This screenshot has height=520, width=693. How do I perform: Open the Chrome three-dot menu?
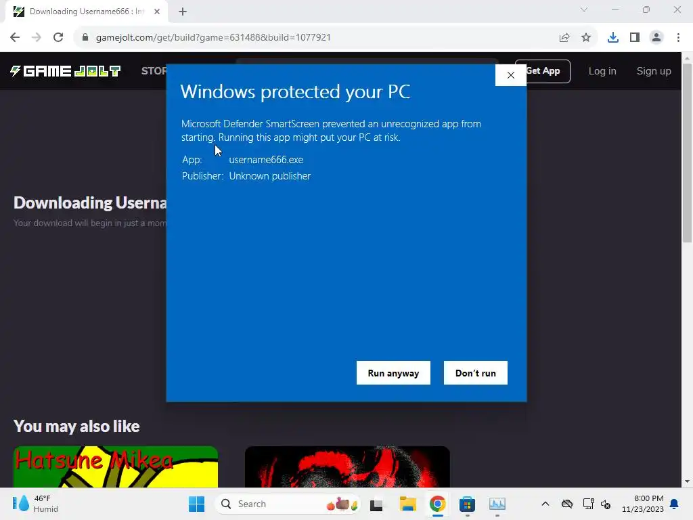(x=678, y=37)
